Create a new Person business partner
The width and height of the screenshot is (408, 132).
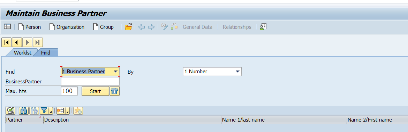coord(29,27)
